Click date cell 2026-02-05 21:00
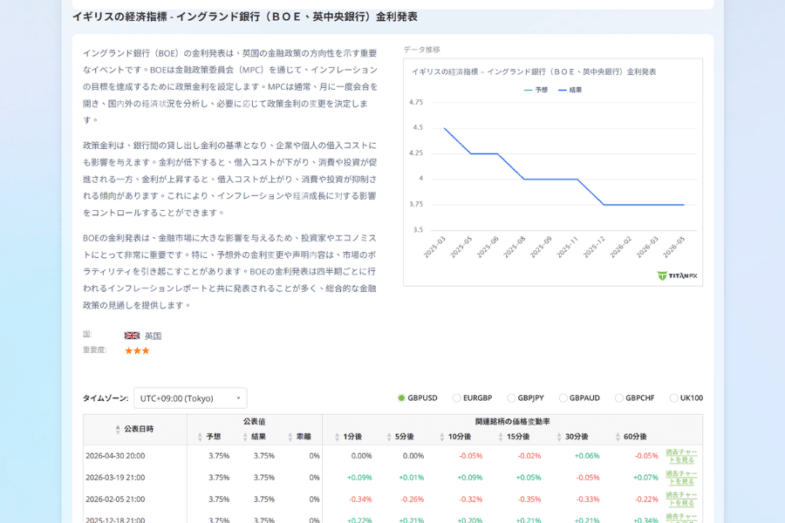Image resolution: width=785 pixels, height=523 pixels. pyautogui.click(x=115, y=499)
